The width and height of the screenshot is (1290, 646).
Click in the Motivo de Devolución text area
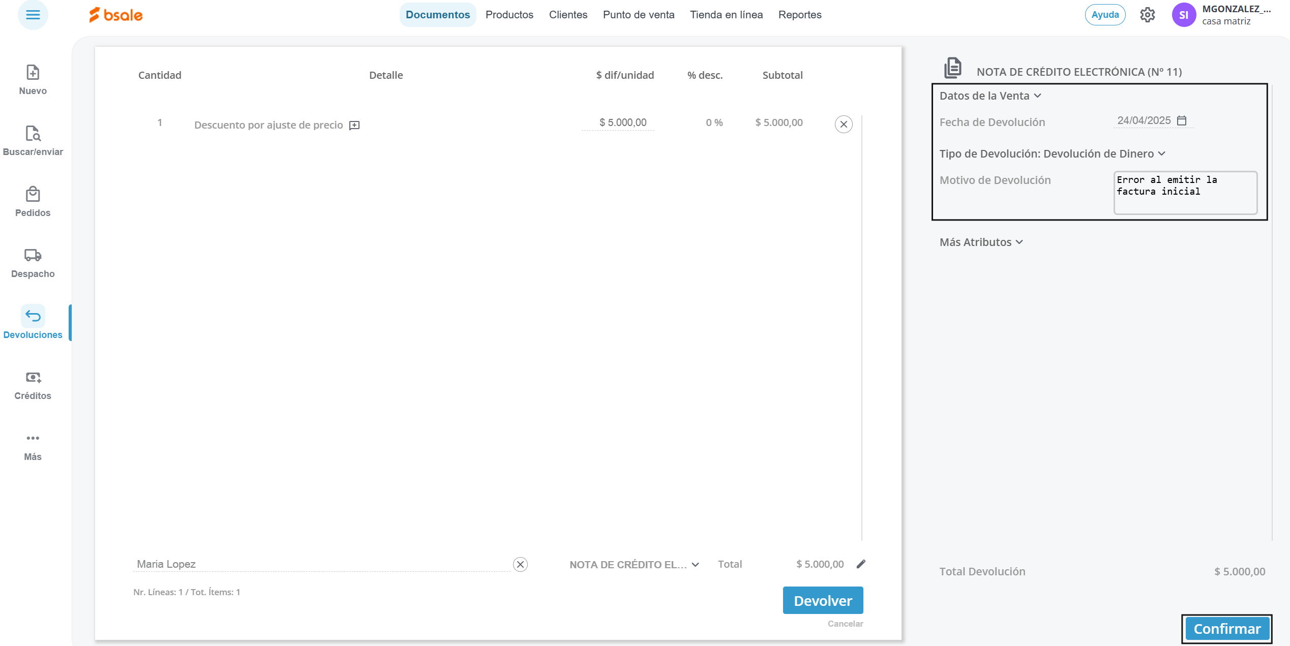1185,193
